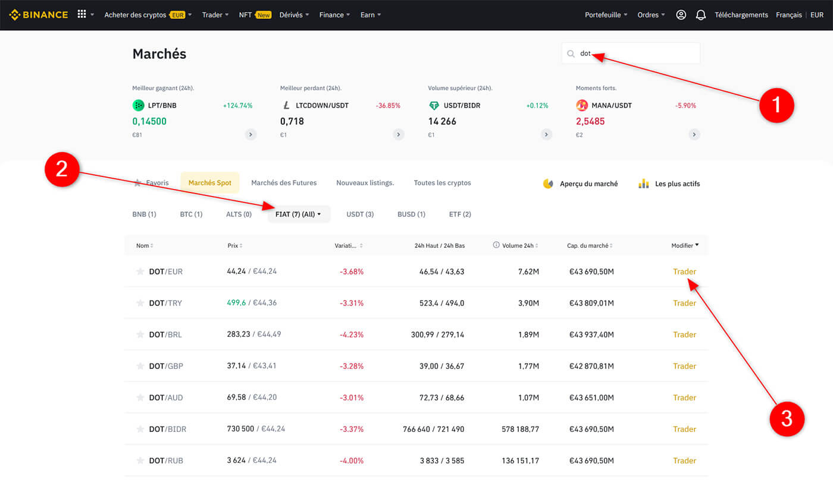Sort table by Nom column
The height and width of the screenshot is (486, 833).
point(145,245)
